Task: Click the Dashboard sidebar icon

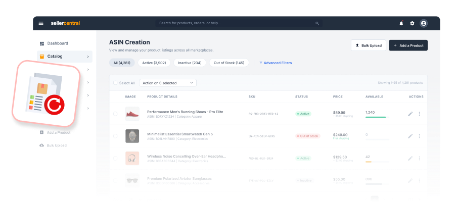Action: pyautogui.click(x=42, y=43)
